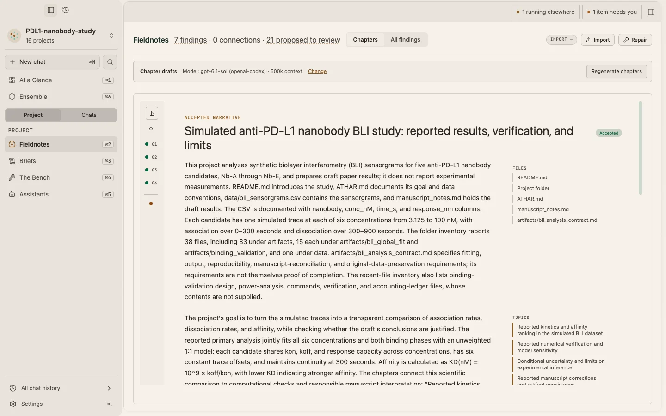Click the Accepted status badge
This screenshot has width=666, height=416.
(609, 133)
